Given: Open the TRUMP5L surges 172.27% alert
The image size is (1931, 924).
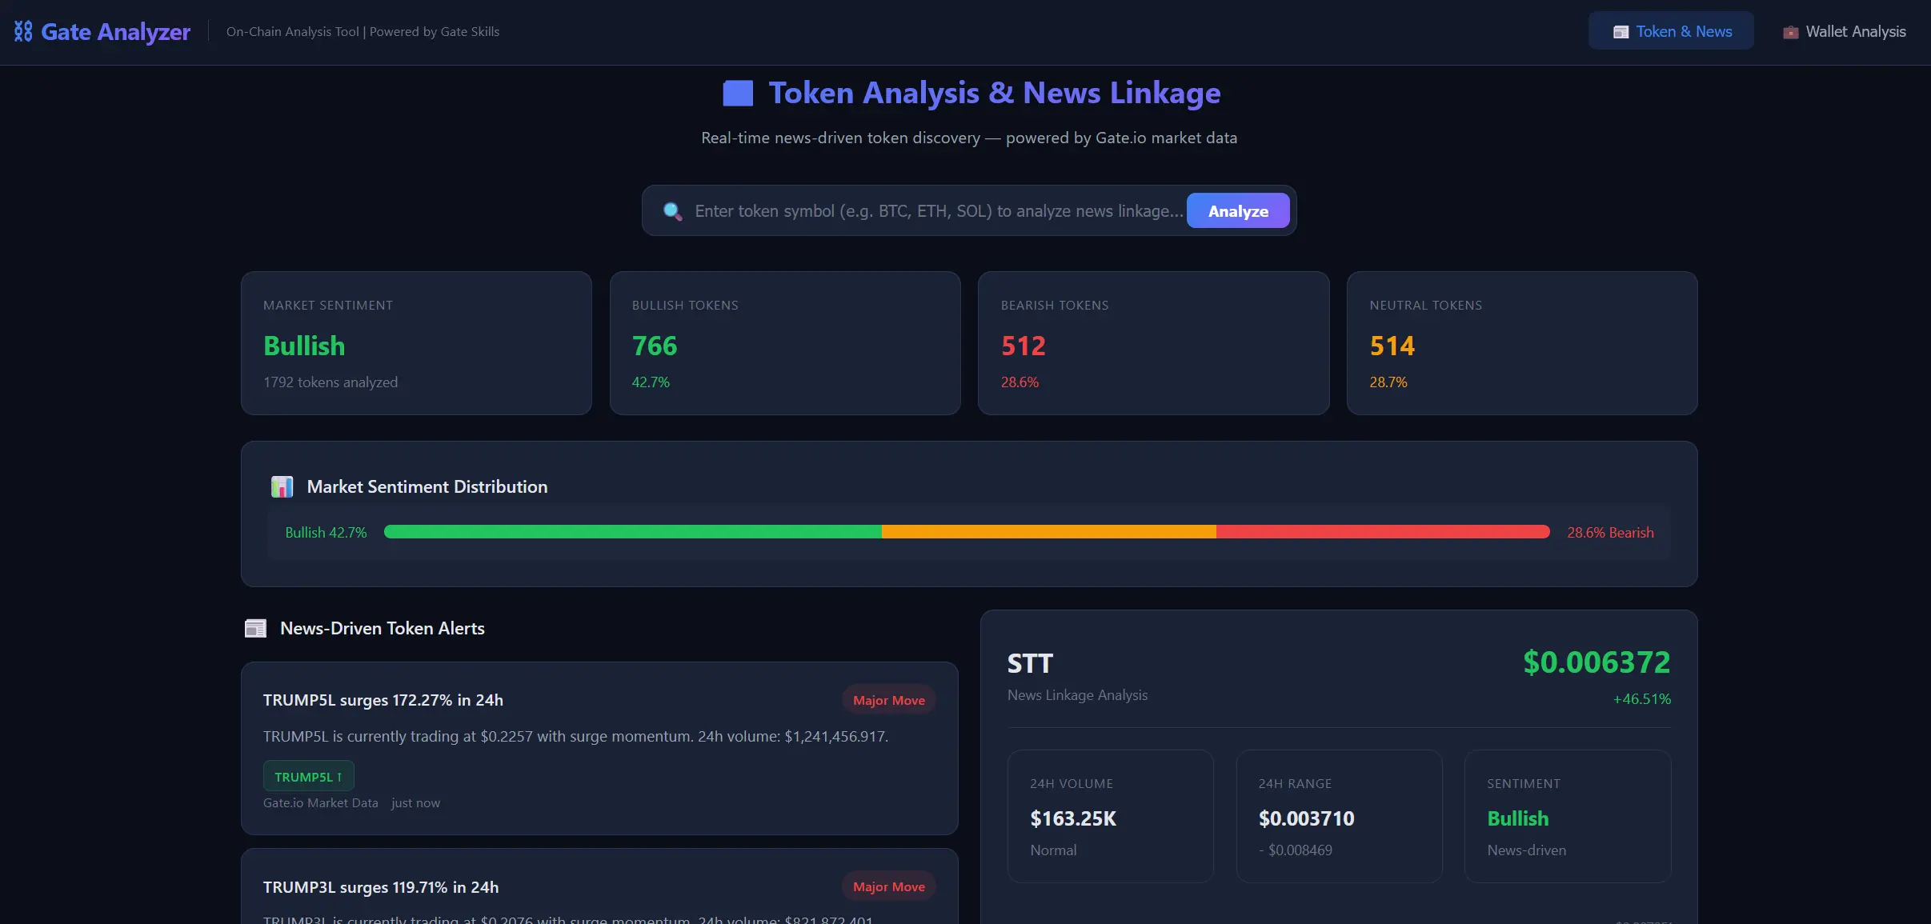Looking at the screenshot, I should 383,700.
